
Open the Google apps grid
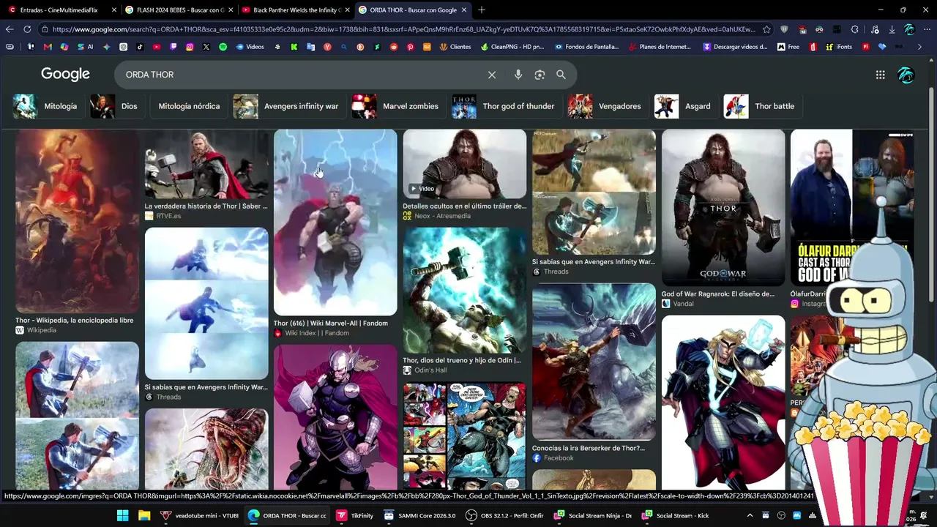coord(881,75)
